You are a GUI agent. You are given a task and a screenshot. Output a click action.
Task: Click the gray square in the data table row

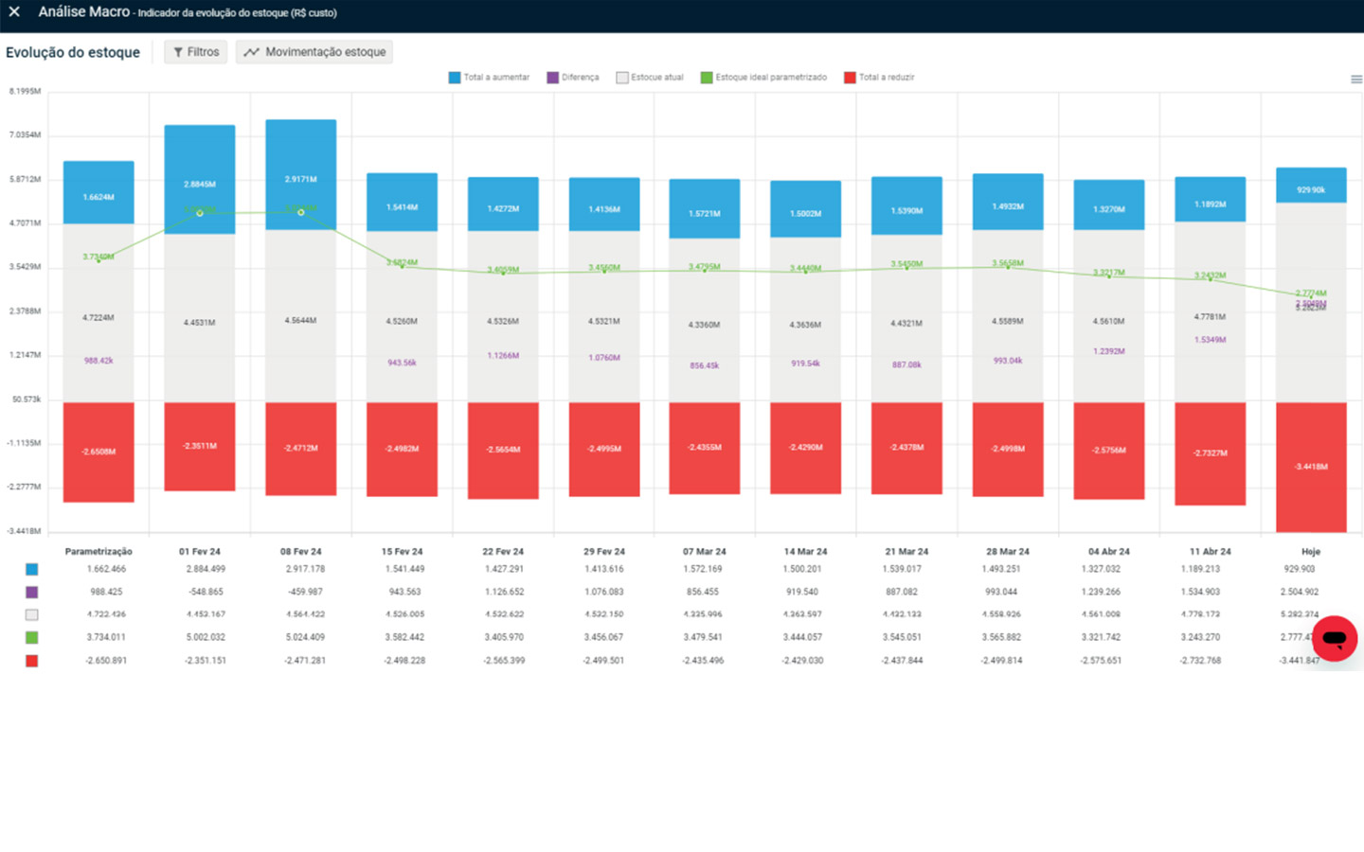(x=32, y=615)
